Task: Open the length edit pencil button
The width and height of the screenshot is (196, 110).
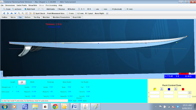Action: [22, 82]
